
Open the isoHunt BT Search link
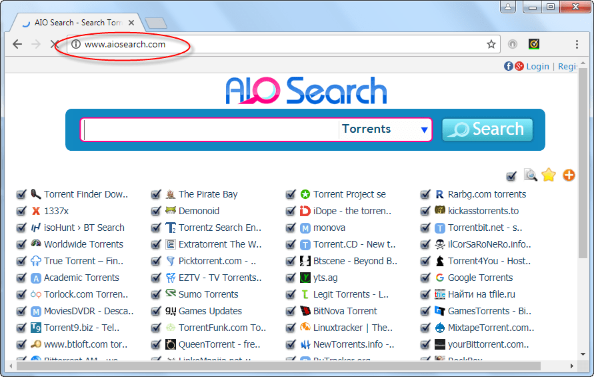coord(84,228)
